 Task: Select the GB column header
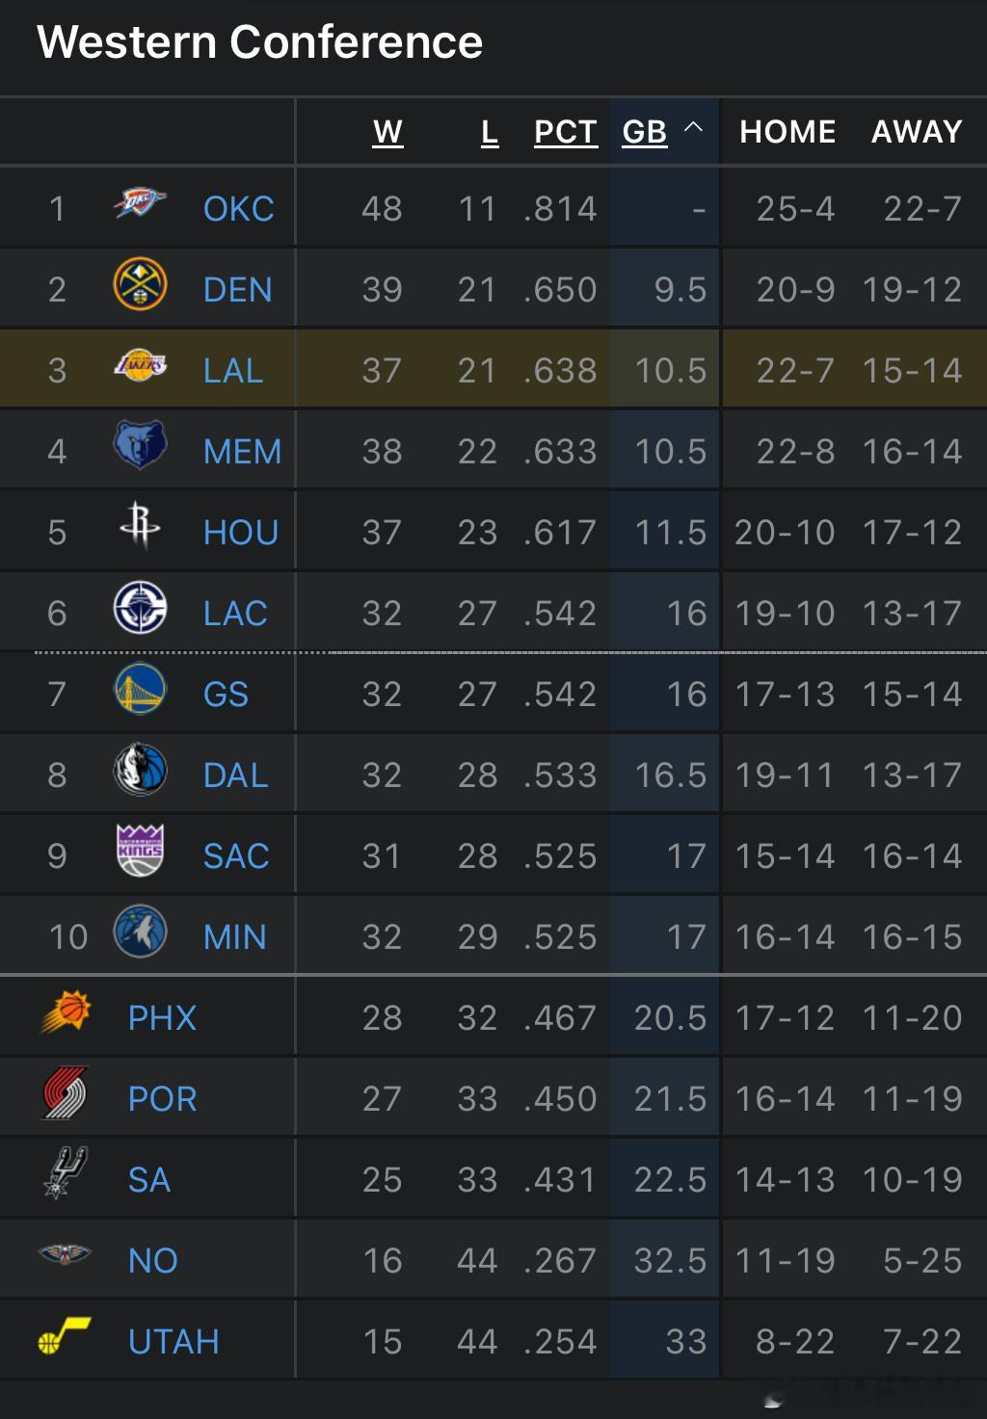tap(645, 132)
